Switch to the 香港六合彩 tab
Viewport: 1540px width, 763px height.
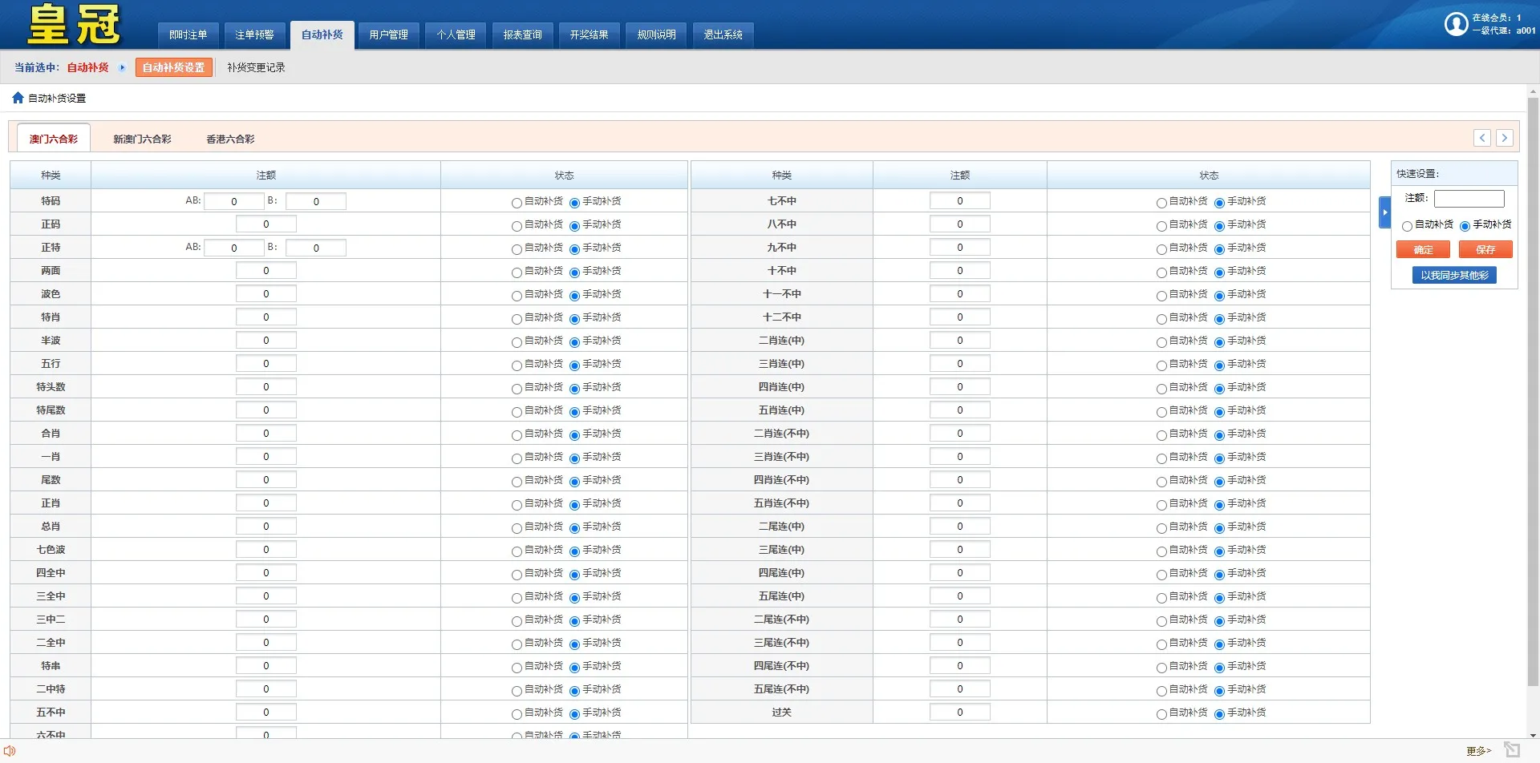pyautogui.click(x=230, y=139)
